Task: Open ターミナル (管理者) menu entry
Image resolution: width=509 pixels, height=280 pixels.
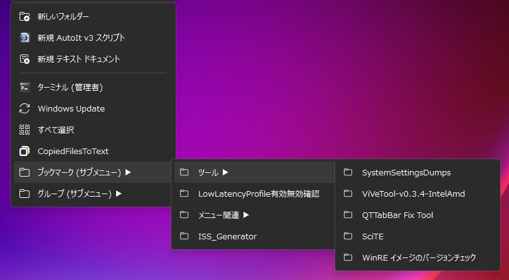Action: tap(93, 87)
